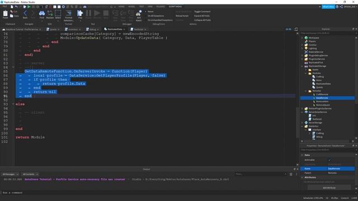358x201 pixels.
Task: Click the new file icon in quick access bar
Action: coord(12,7)
